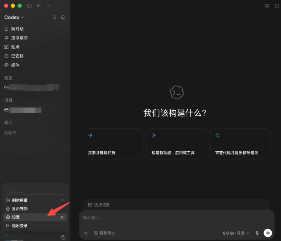Click the plus attach button

86,233
